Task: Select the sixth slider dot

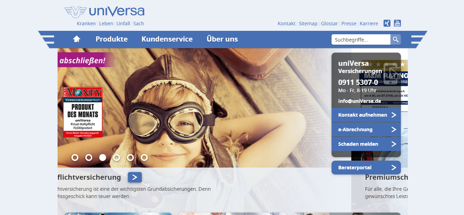Action: click(144, 158)
